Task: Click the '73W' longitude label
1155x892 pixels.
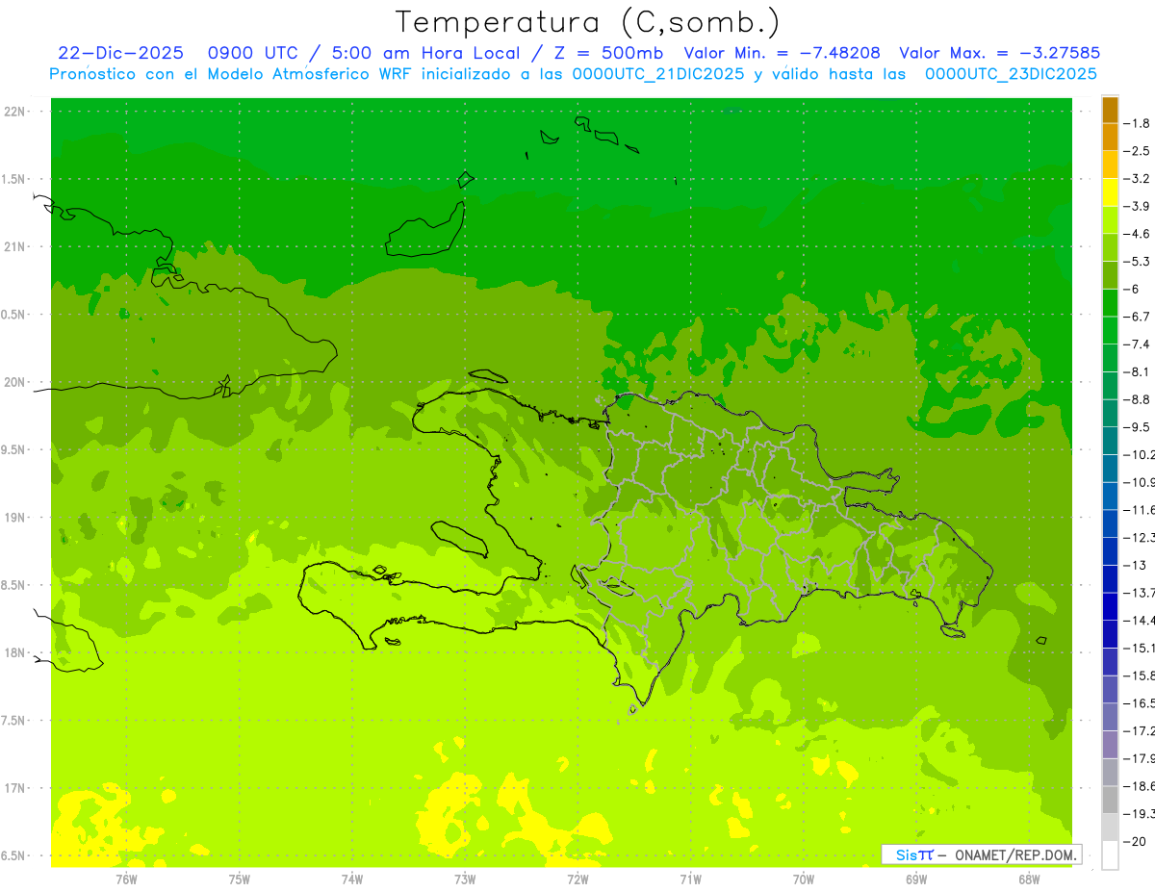Action: (x=465, y=879)
